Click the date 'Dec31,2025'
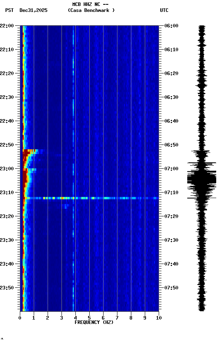This screenshot has width=219, height=343. pos(33,10)
